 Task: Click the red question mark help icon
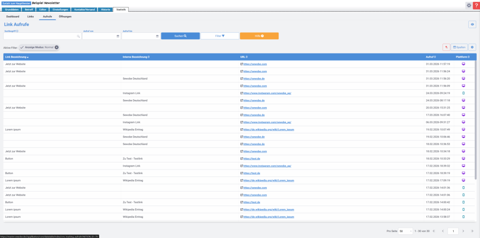pos(475,5)
